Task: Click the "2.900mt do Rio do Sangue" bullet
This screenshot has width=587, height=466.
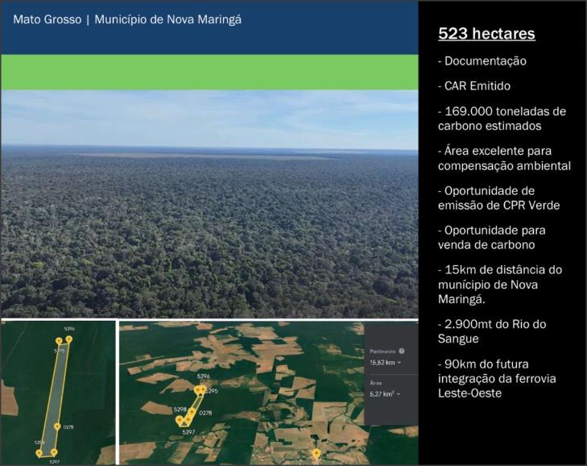Action: 491,331
